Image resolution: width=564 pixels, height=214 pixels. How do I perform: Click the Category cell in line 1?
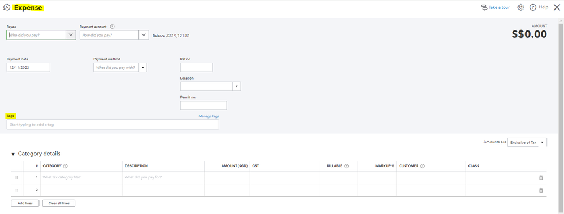point(81,177)
